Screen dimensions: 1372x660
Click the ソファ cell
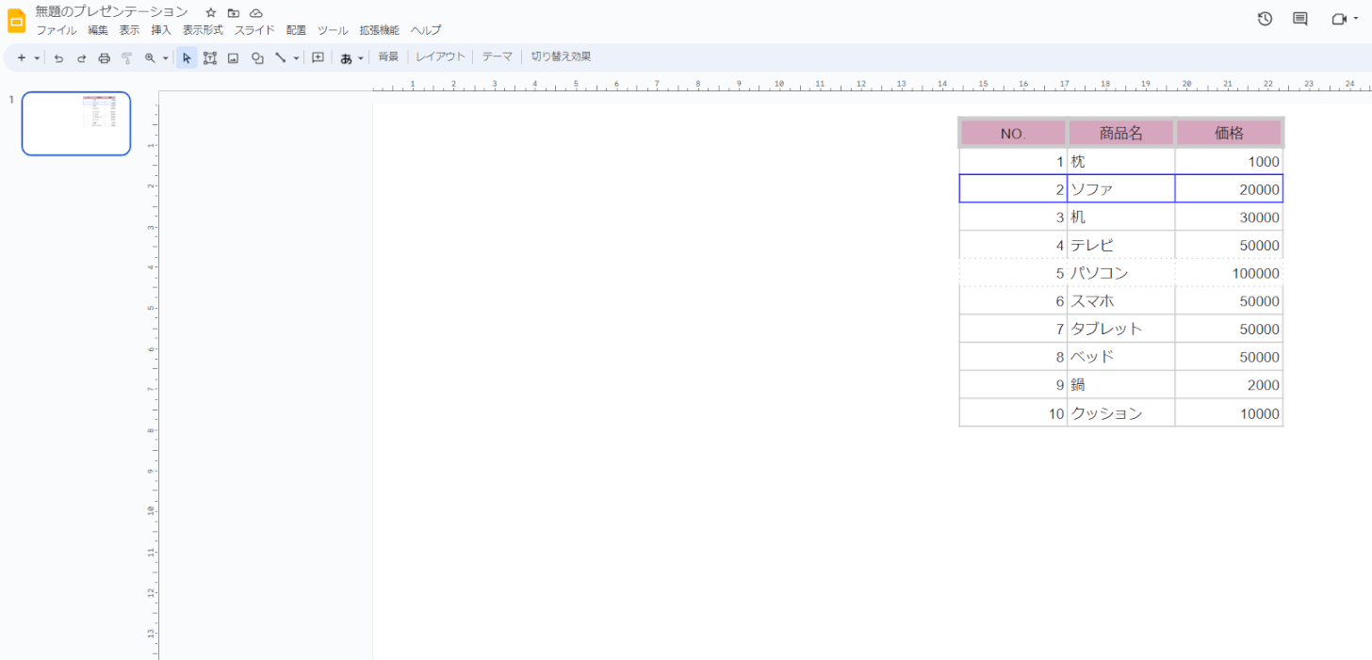tap(1121, 189)
